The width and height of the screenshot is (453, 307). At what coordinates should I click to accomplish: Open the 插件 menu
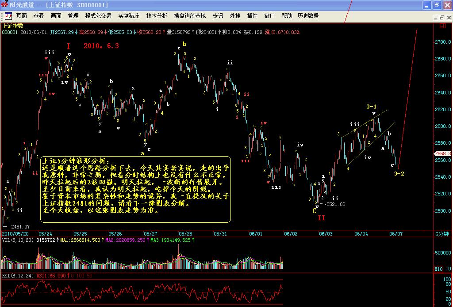tap(252, 16)
